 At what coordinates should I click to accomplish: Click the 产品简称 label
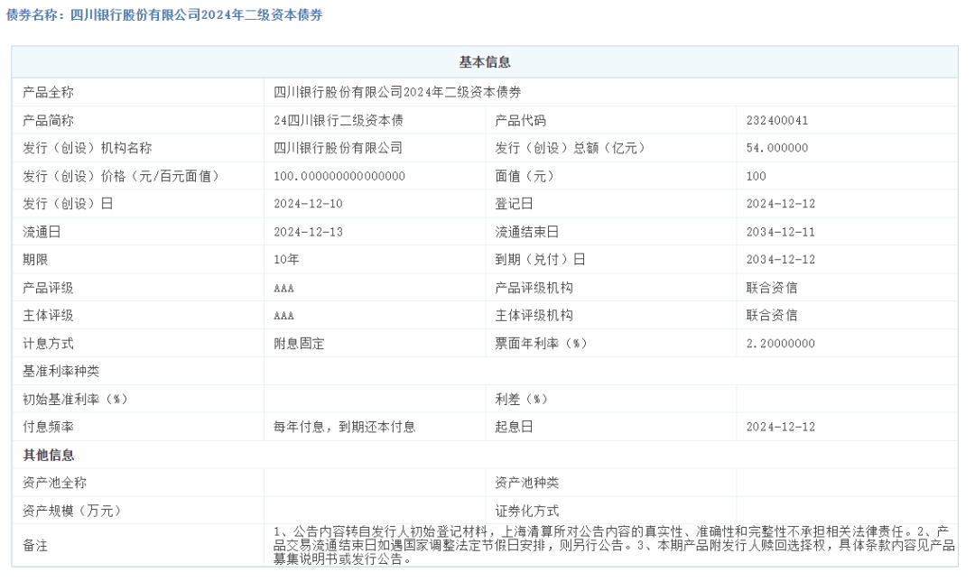pyautogui.click(x=48, y=121)
